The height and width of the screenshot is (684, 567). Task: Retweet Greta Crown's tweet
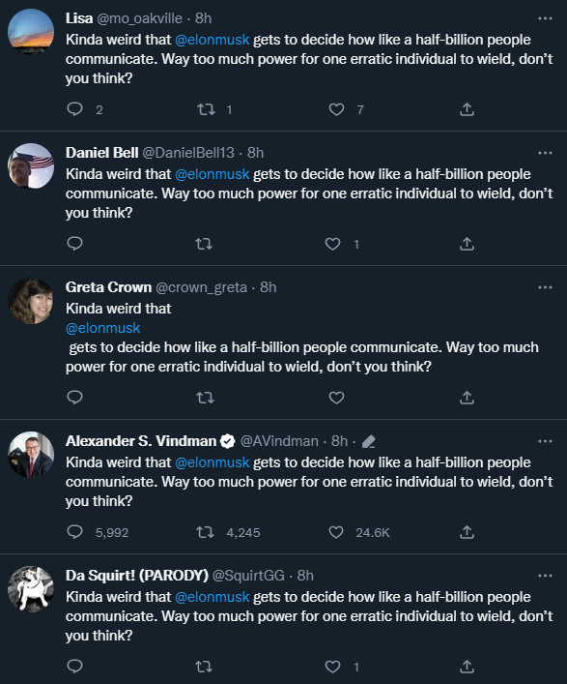click(205, 398)
